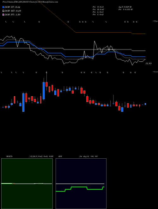Click the '<Tops' axis label
This screenshot has width=158, height=209.
(155, 21)
